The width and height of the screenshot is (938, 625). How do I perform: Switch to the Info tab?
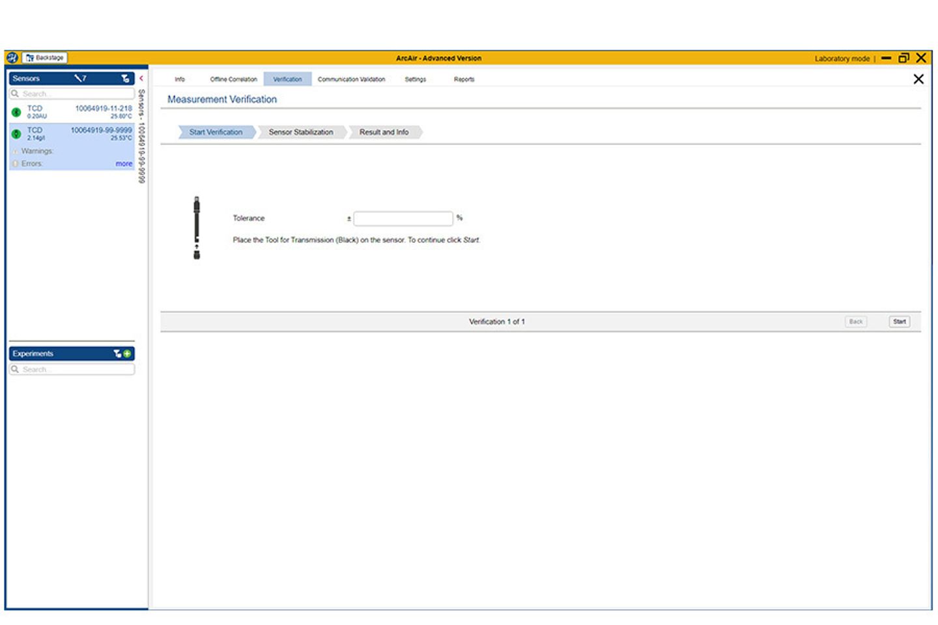(180, 79)
